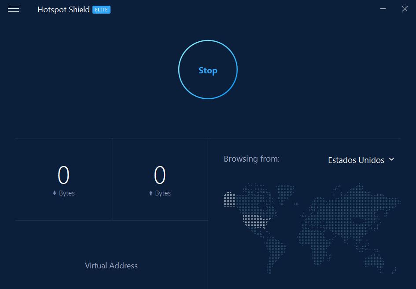Click the Hotspot Shield title text
The height and width of the screenshot is (289, 416).
[x=63, y=10]
